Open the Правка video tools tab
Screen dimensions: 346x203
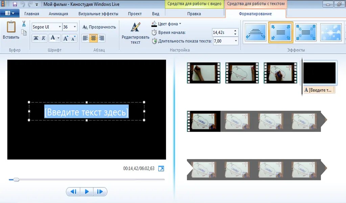(194, 13)
